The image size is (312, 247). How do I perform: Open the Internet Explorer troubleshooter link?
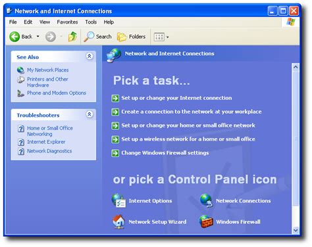[46, 142]
